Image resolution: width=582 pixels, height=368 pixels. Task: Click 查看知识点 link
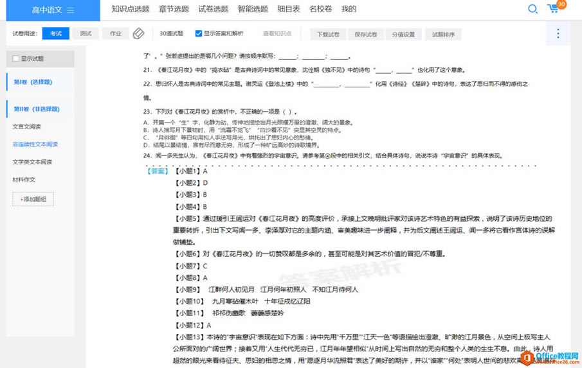click(277, 33)
